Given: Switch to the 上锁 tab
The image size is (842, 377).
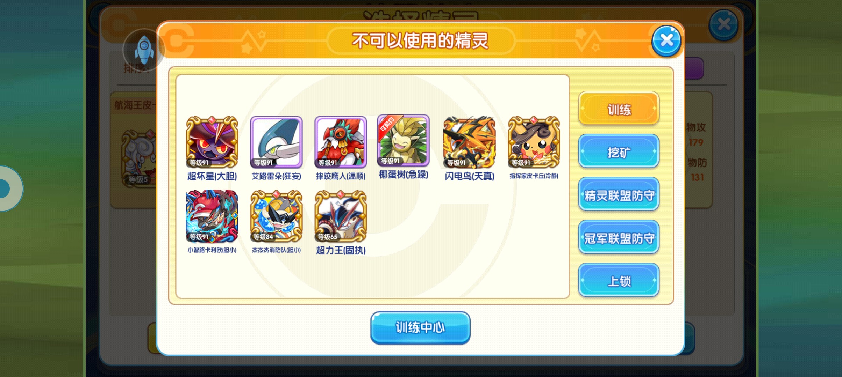Looking at the screenshot, I should (x=619, y=280).
